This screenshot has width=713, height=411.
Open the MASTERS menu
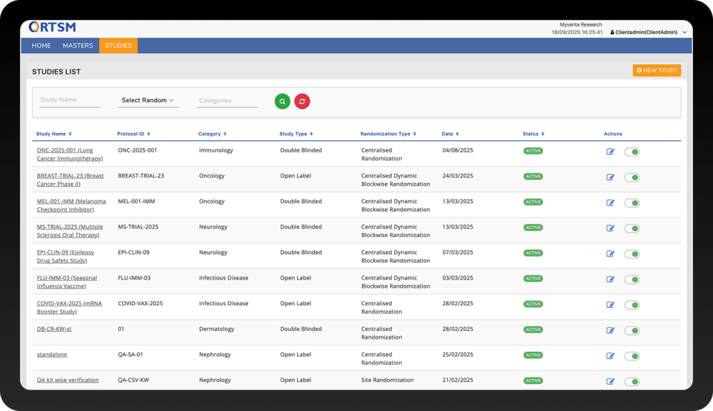coord(77,46)
